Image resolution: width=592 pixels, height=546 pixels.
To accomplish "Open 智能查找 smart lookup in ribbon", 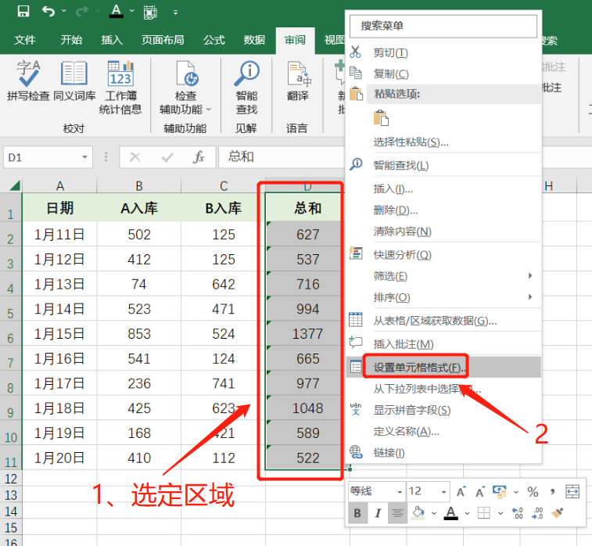I will 246,88.
